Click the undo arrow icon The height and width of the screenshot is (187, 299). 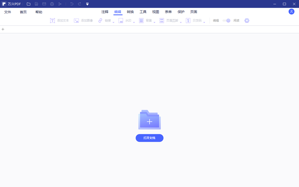click(72, 4)
